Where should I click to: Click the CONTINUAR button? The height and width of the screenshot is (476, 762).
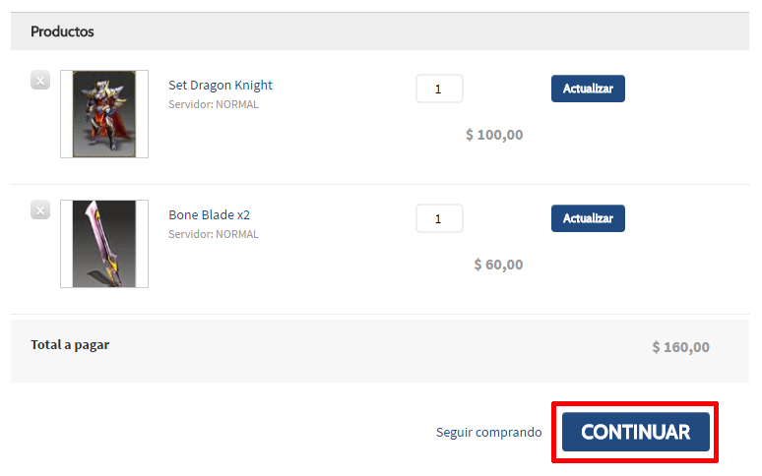point(636,432)
